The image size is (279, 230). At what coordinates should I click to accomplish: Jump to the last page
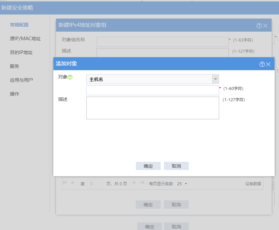click(x=141, y=183)
